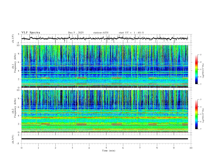215x166 pixels.
Task: Click the 10 minute tick label
Action: pos(191,148)
